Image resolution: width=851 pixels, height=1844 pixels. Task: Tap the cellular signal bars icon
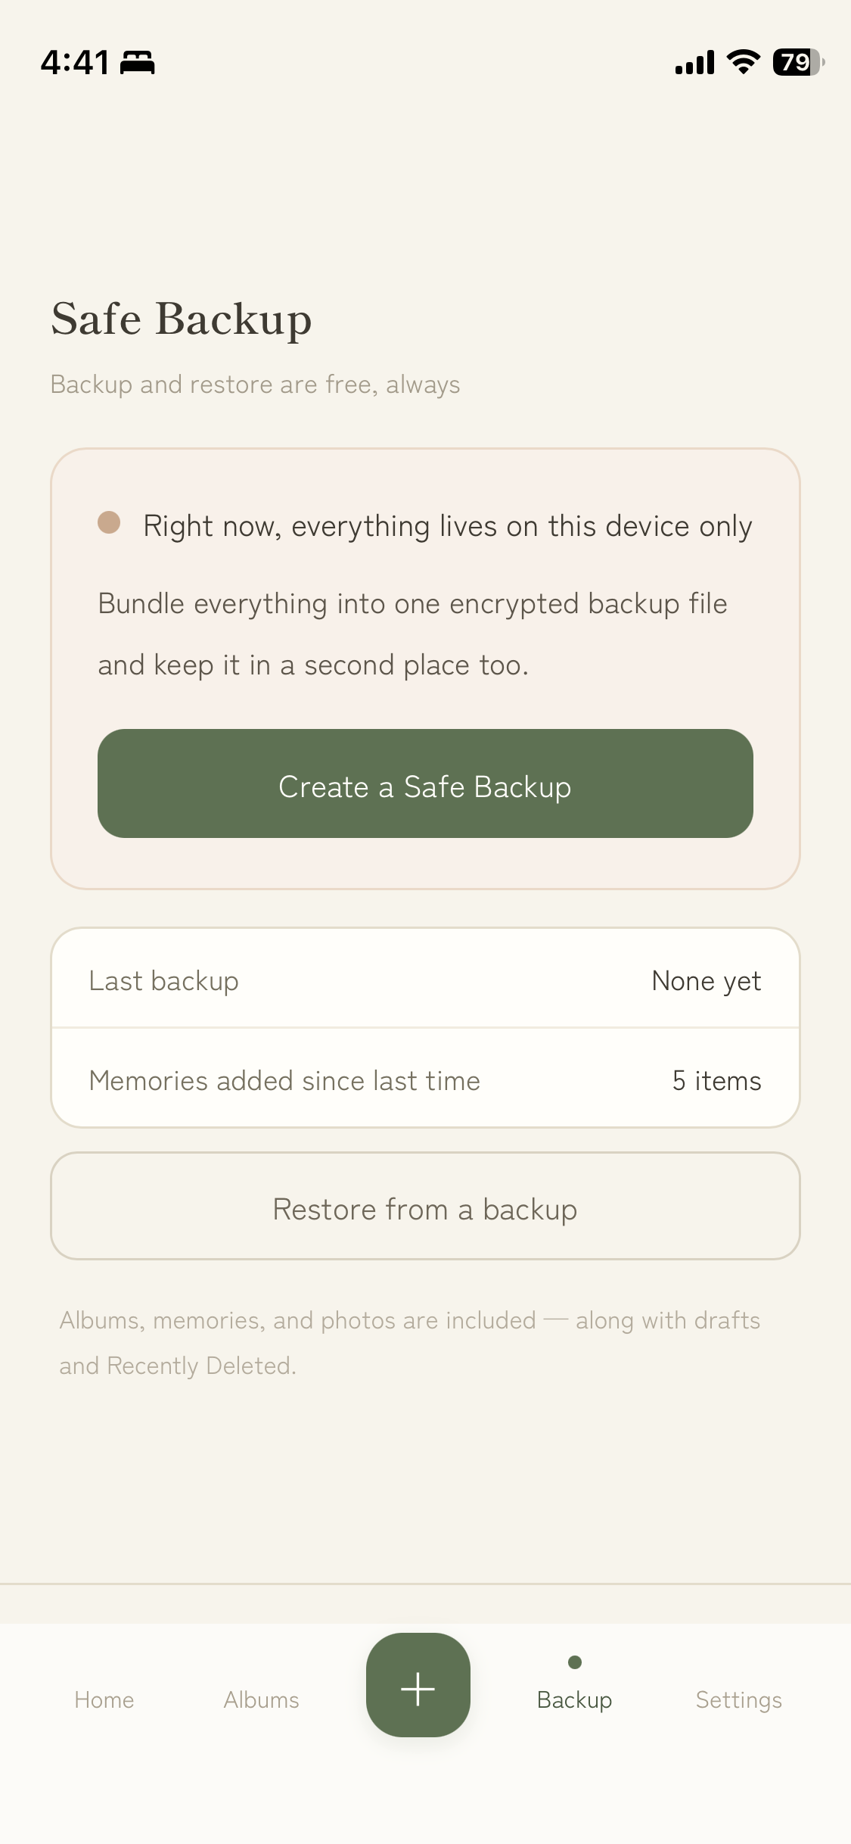click(x=694, y=63)
